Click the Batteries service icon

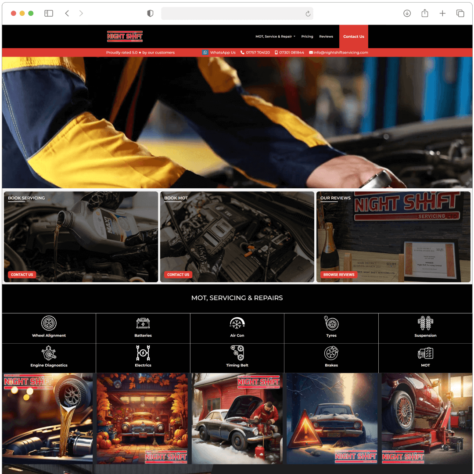click(143, 323)
